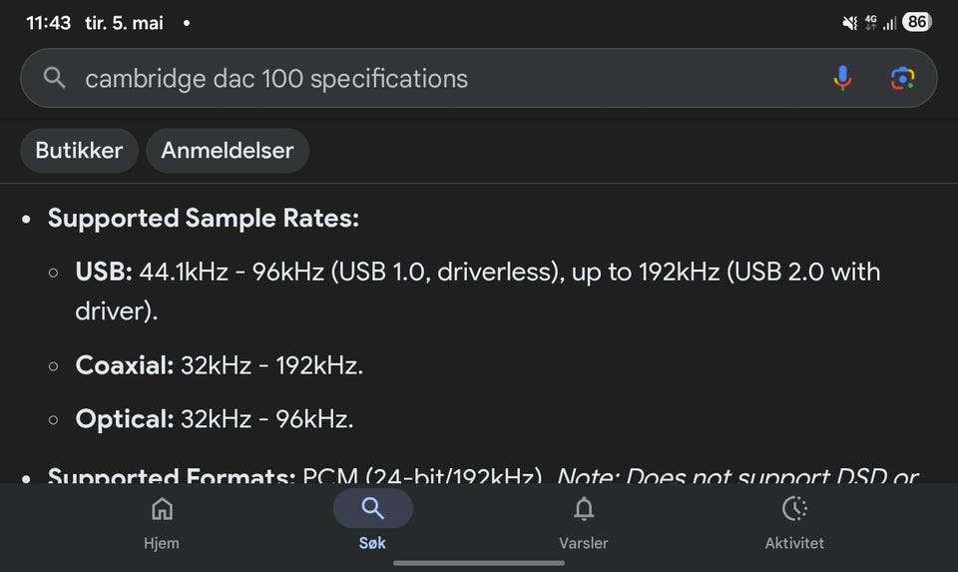Screen dimensions: 958x572
Task: Tap the 4G signal status icon
Action: (x=870, y=23)
